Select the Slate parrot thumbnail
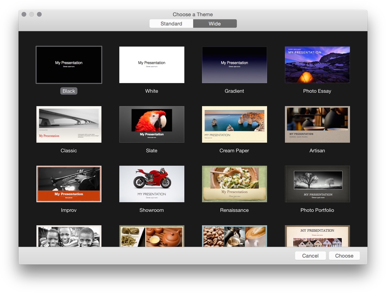Screen dimensions: 386x293 (152, 124)
